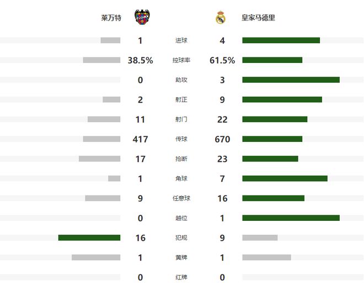This screenshot has height=291, width=364.
Task: Click Real Madrid's gray 犯规 bar
Action: (260, 238)
